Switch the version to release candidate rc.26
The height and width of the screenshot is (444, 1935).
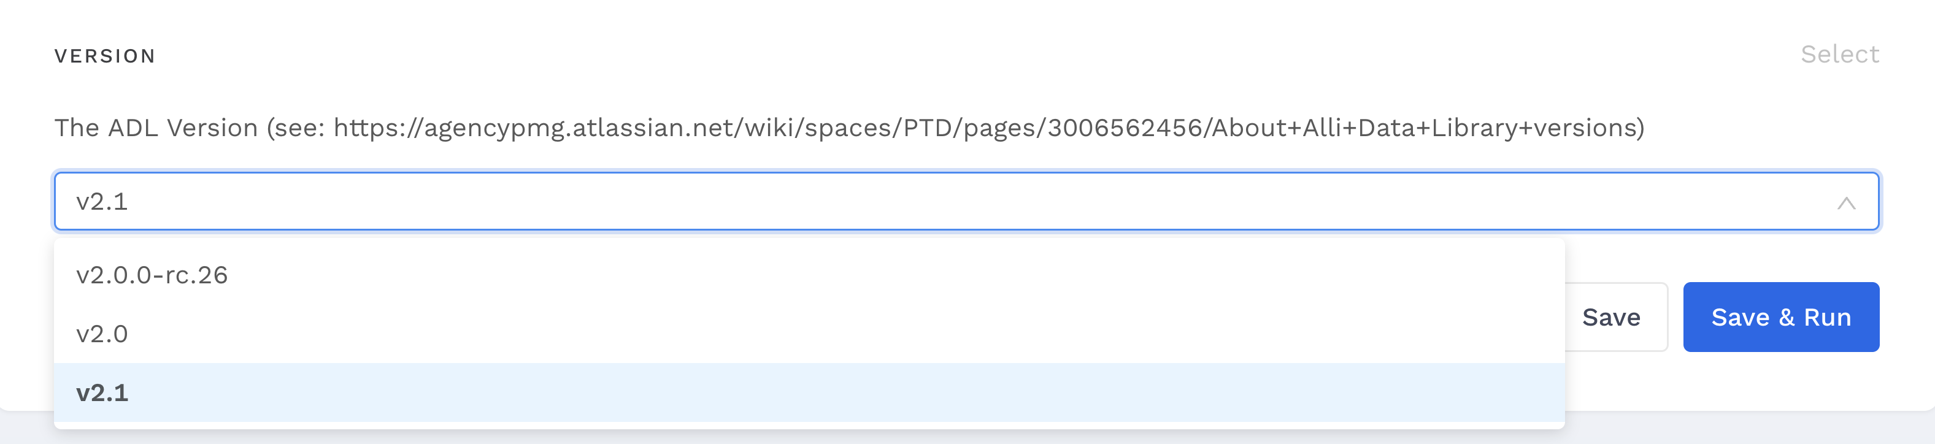click(809, 275)
